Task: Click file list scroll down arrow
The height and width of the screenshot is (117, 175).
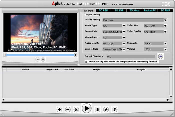Action: 171,97
